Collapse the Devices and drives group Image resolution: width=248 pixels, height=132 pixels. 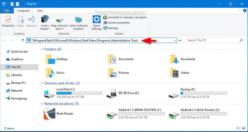pyautogui.click(x=42, y=83)
